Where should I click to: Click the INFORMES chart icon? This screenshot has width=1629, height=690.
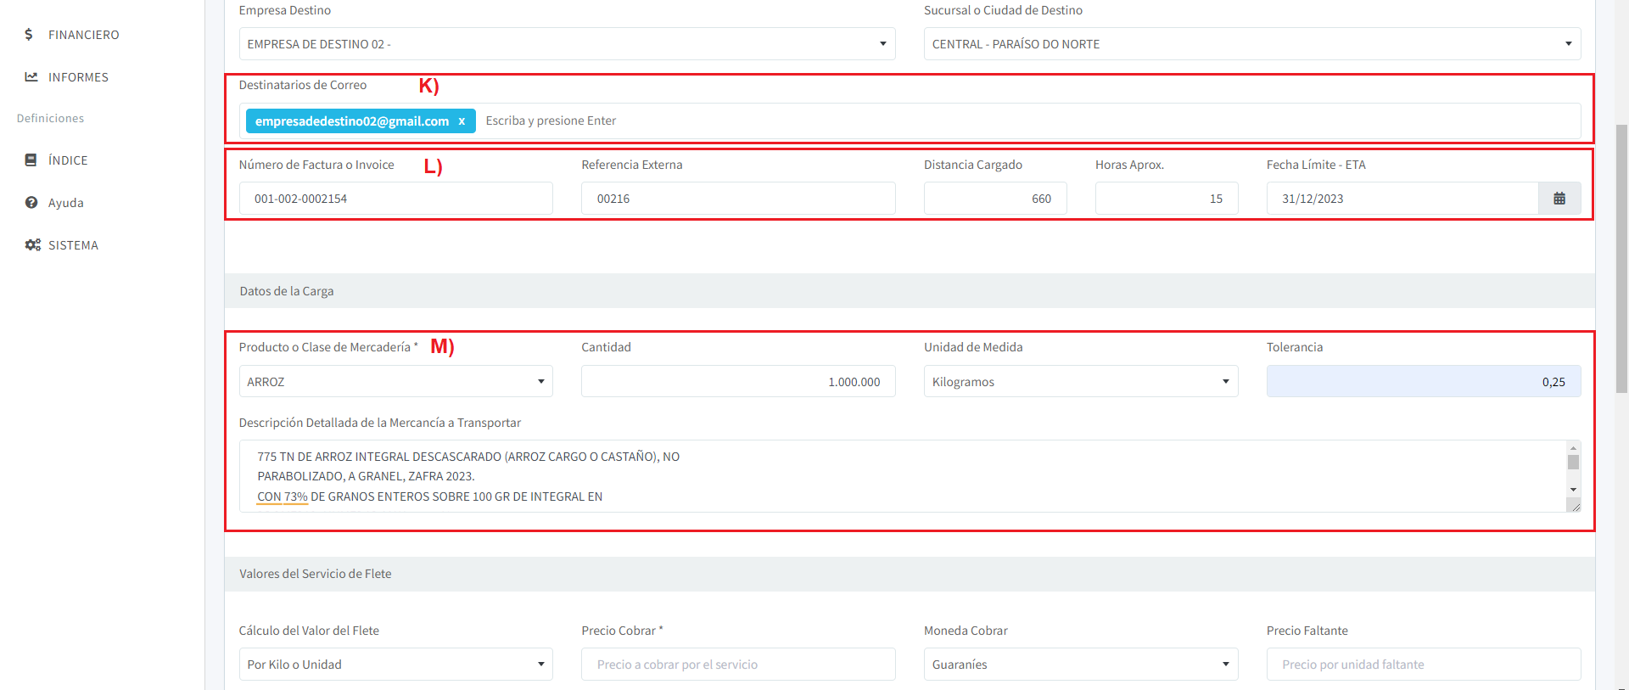click(x=31, y=77)
